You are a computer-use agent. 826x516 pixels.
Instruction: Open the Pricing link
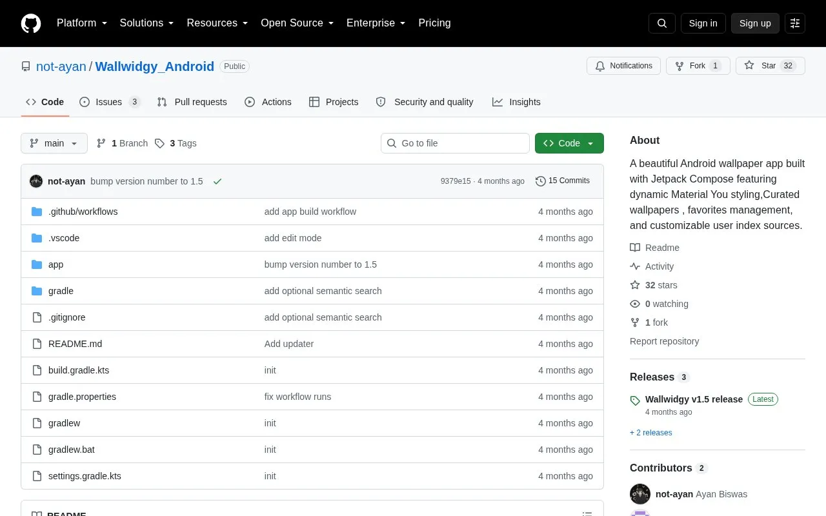(434, 23)
